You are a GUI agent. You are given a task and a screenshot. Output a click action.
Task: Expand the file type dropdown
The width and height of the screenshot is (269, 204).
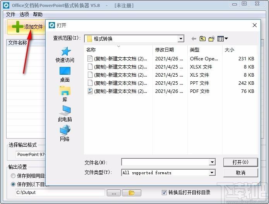click(x=212, y=173)
